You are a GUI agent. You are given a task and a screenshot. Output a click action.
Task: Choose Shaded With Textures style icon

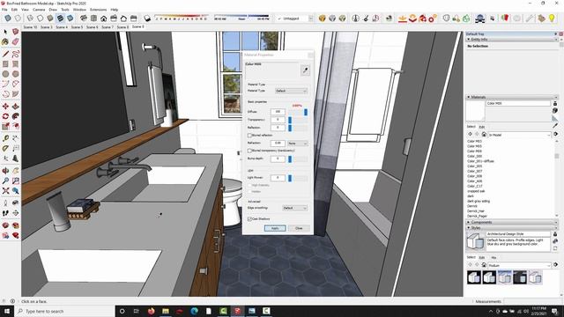60,18
